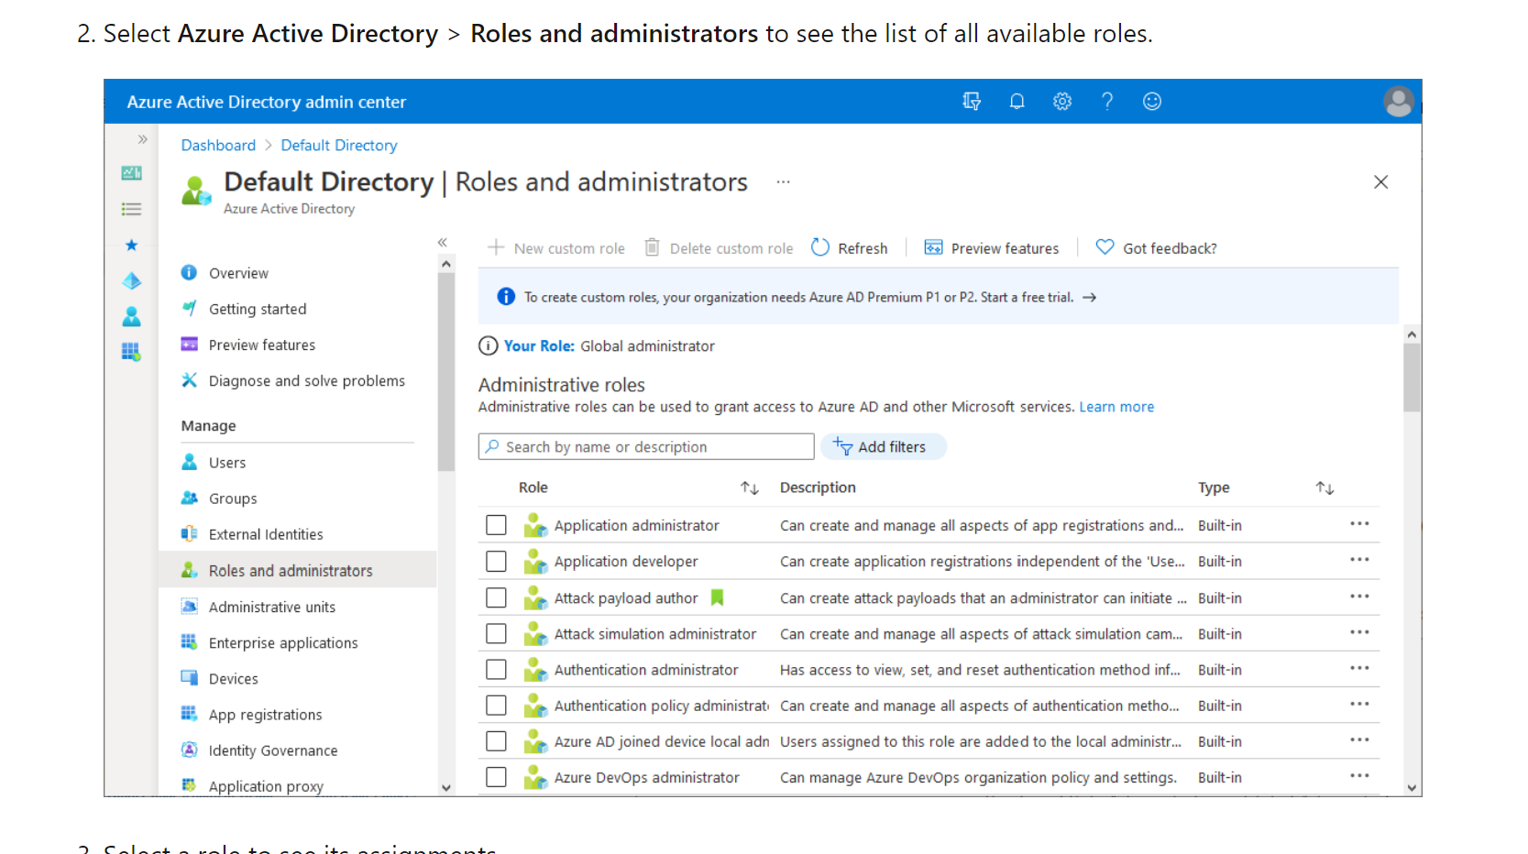Open the free trial banner arrow
1528x854 pixels.
coord(1089,298)
